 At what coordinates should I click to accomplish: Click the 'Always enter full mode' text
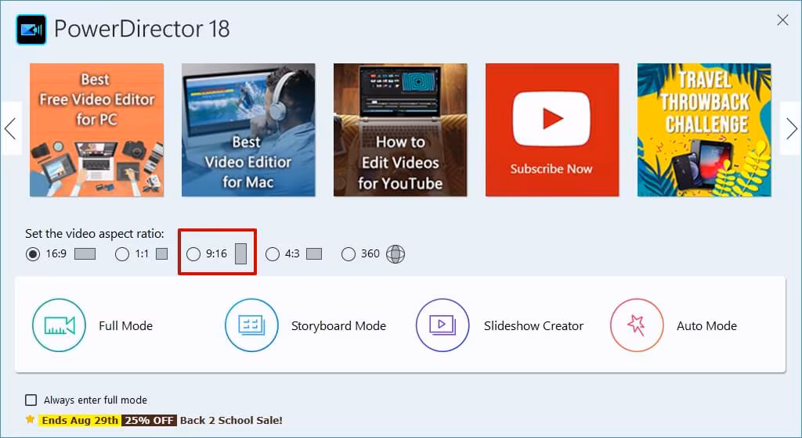[x=96, y=400]
